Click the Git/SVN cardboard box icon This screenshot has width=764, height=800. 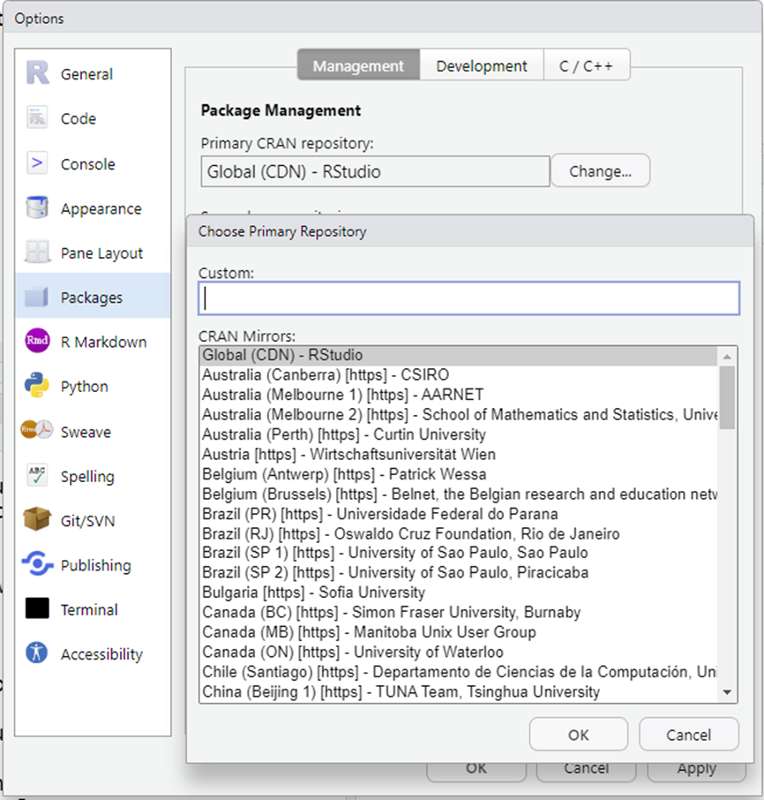coord(37,519)
